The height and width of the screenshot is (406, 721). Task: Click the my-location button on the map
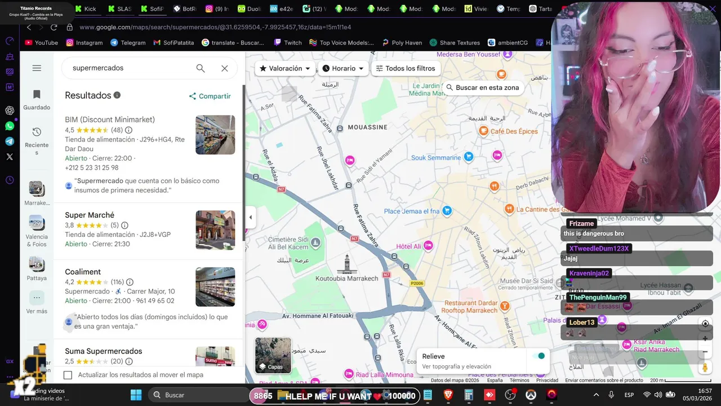pyautogui.click(x=705, y=324)
